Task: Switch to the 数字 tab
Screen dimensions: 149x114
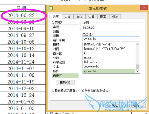Action: (56, 17)
